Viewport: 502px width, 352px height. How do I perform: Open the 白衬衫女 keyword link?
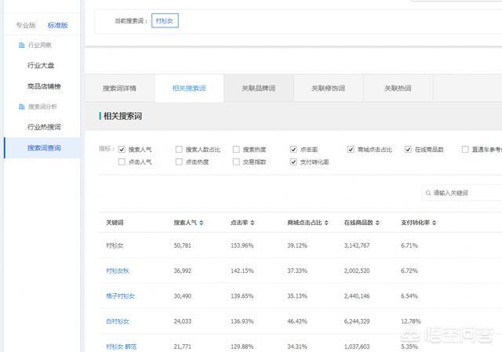click(118, 321)
